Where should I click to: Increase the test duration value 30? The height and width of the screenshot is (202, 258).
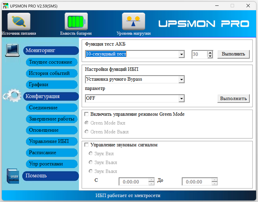[x=210, y=53]
